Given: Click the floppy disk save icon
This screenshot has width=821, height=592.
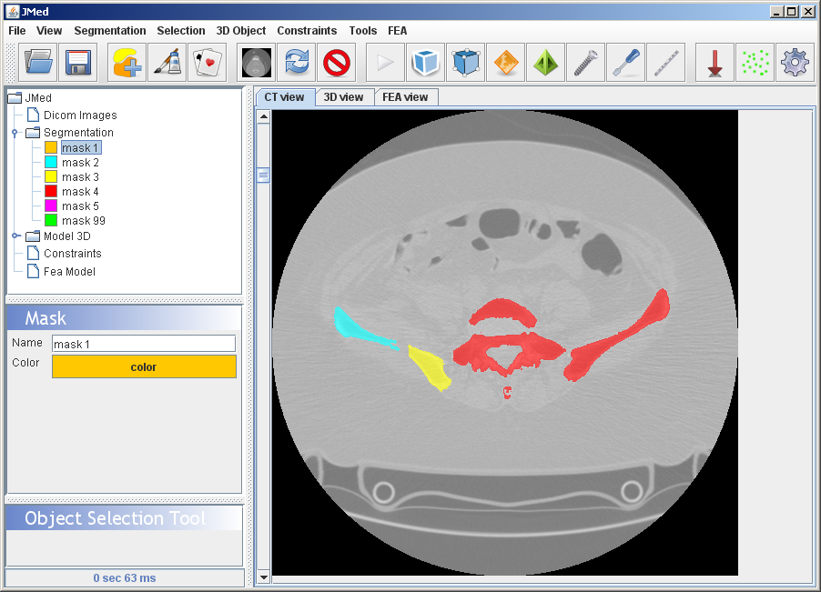Looking at the screenshot, I should click(x=78, y=63).
